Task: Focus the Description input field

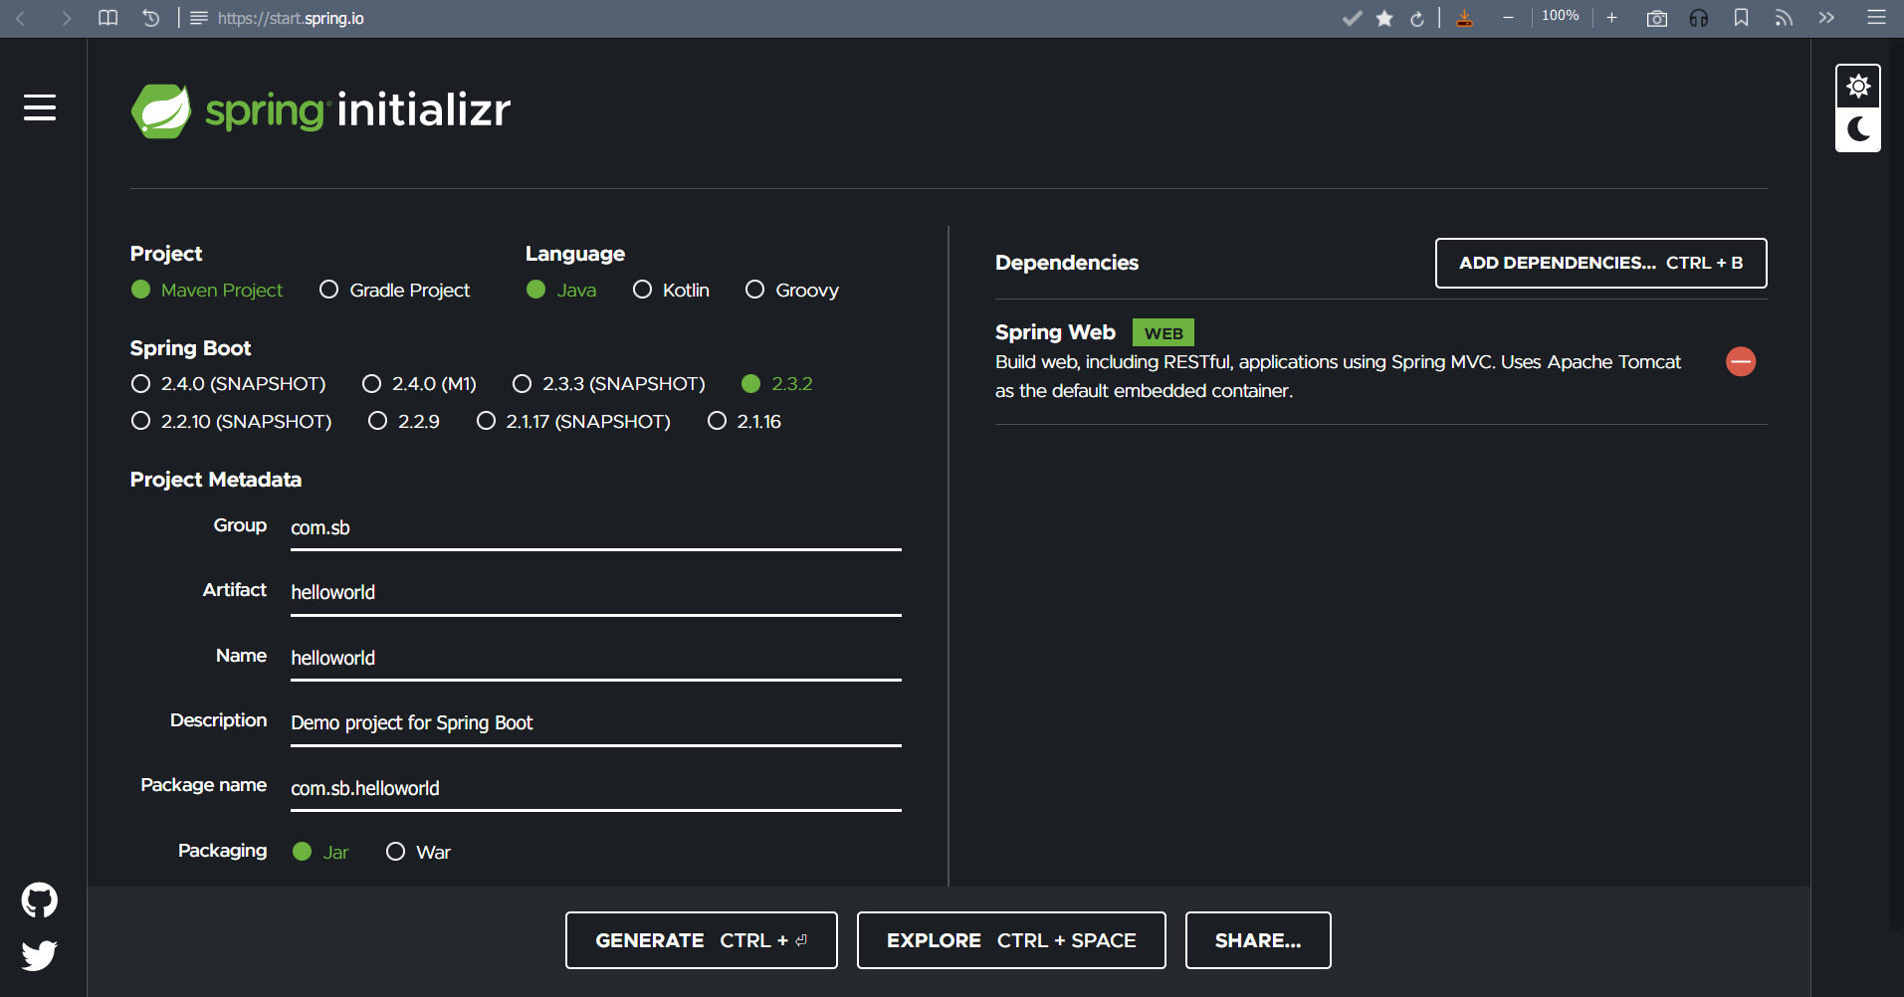Action: [x=595, y=723]
